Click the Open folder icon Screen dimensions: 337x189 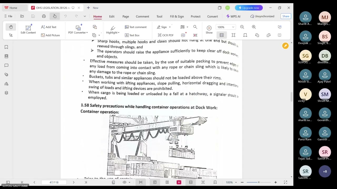(22, 16)
